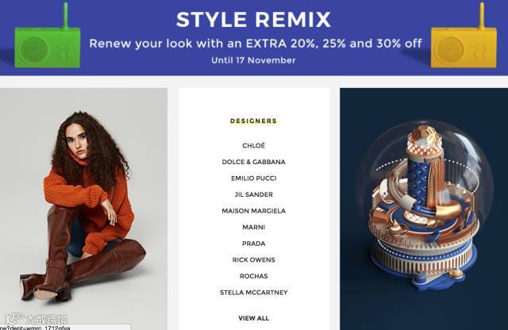The image size is (508, 330).
Task: Select Marni in the designers list
Action: coord(253,228)
